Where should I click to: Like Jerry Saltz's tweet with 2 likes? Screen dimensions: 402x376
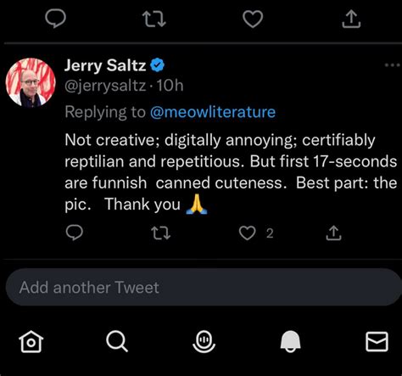pos(247,233)
